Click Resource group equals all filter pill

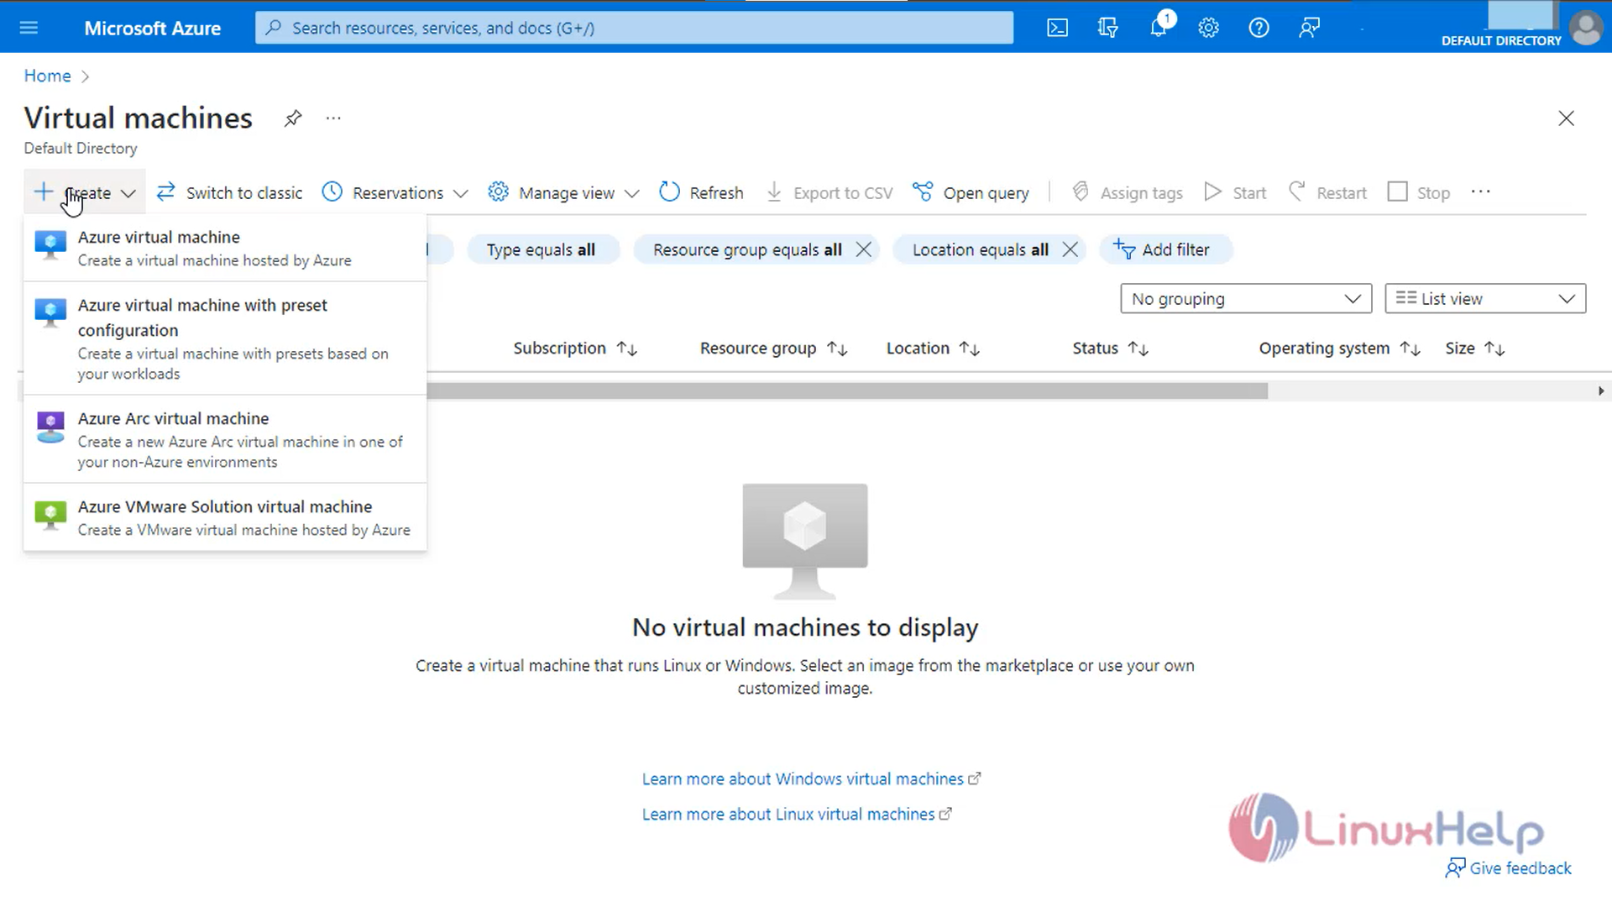(x=747, y=249)
